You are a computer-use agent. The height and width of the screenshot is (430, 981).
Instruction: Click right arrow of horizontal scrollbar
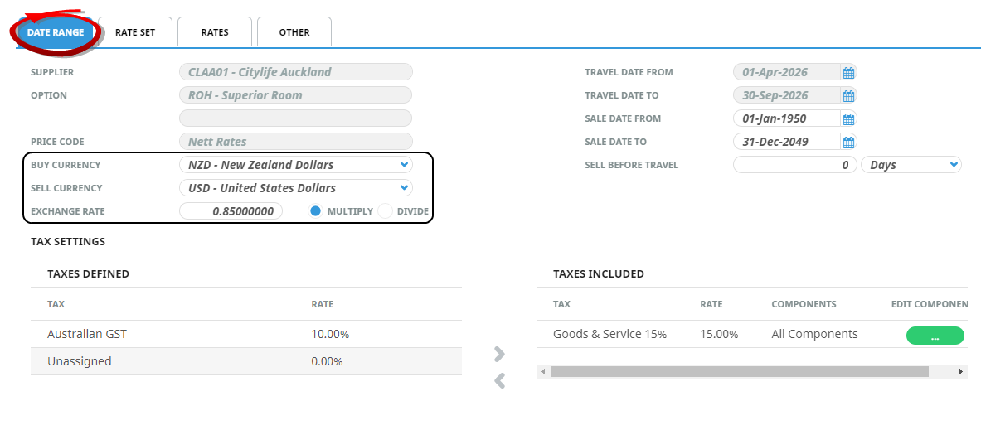pos(961,372)
